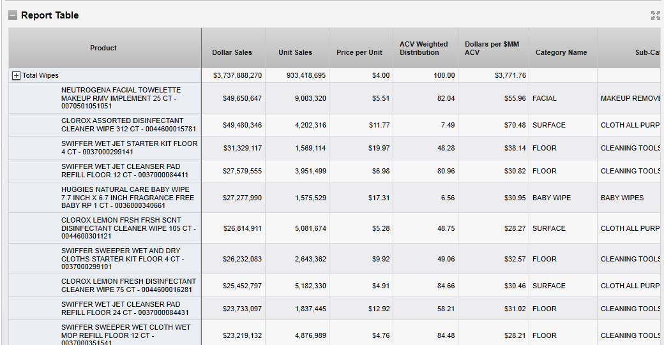664x345 pixels.
Task: Click the $3,737,888,270 total dollar sales cell
Action: (233, 75)
